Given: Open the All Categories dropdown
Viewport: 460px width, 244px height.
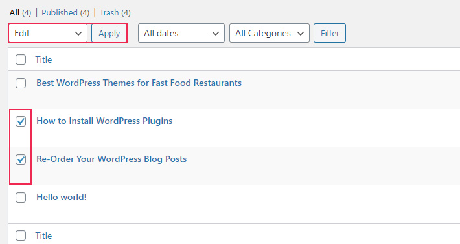Looking at the screenshot, I should [x=270, y=33].
